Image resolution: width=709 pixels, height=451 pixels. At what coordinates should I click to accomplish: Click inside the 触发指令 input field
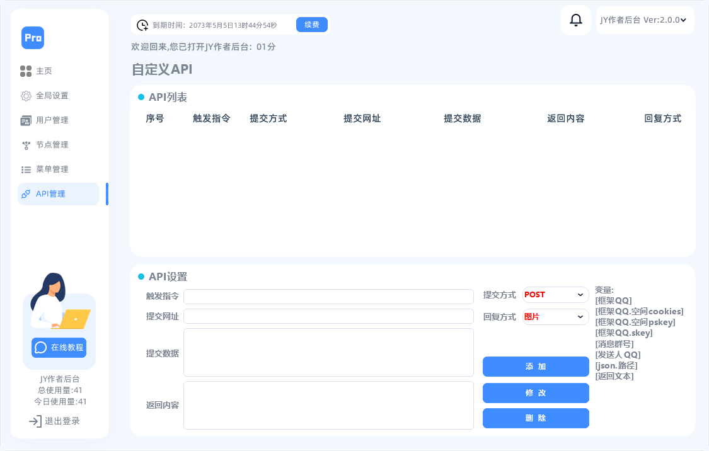(x=328, y=296)
